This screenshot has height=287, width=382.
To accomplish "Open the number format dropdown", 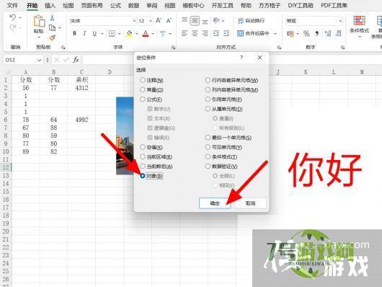I will click(x=340, y=21).
